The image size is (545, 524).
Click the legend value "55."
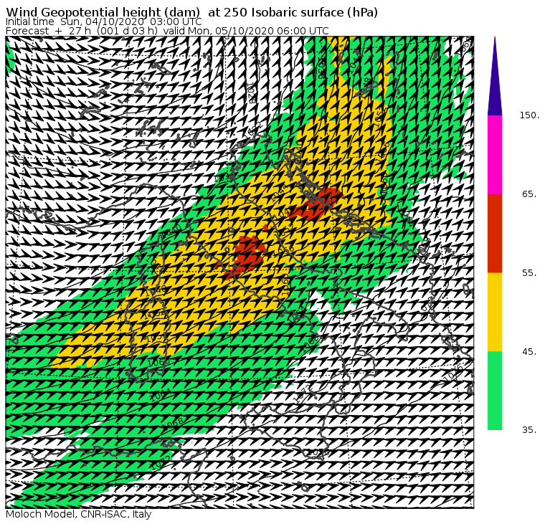530,273
